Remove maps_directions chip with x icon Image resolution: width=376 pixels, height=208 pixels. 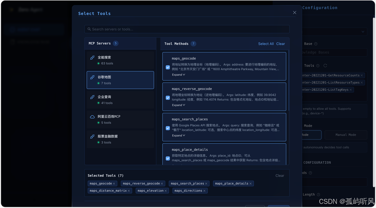(204, 191)
